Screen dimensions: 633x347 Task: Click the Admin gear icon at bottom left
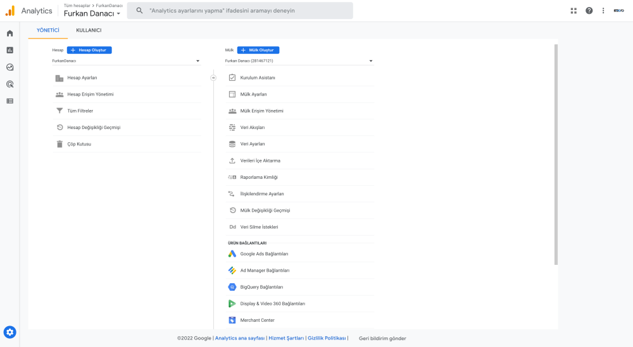(x=9, y=332)
